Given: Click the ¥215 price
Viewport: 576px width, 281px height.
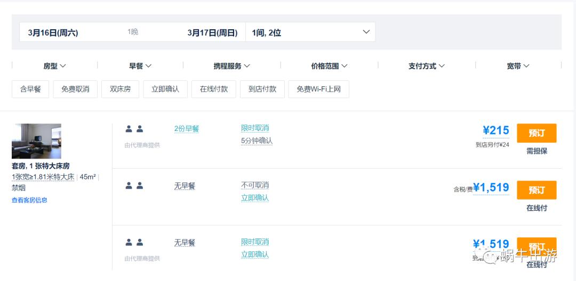Looking at the screenshot, I should pos(496,130).
